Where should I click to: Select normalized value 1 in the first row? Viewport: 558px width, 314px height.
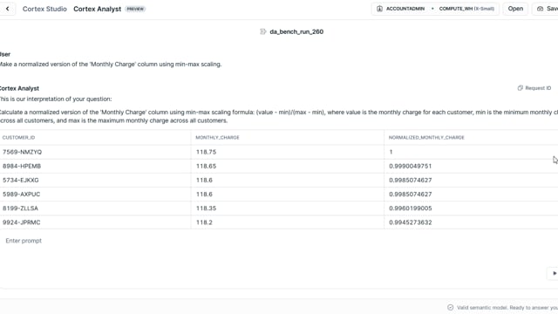click(x=391, y=152)
